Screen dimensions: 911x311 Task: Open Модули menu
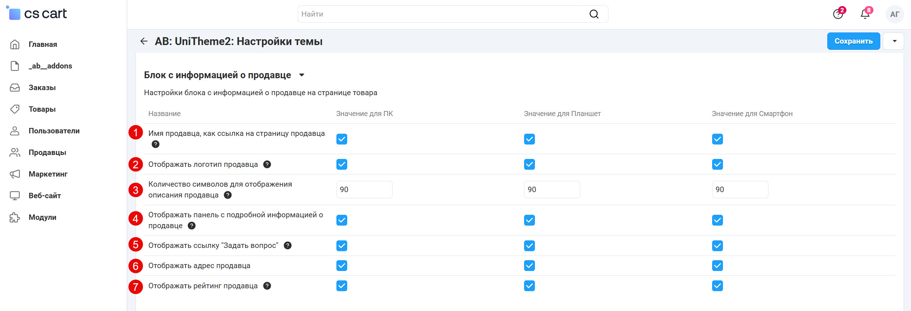(x=43, y=217)
